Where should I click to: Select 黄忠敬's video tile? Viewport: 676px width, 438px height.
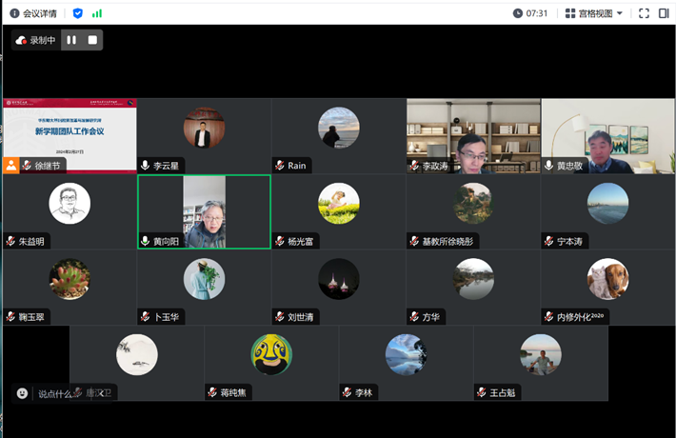click(x=607, y=136)
